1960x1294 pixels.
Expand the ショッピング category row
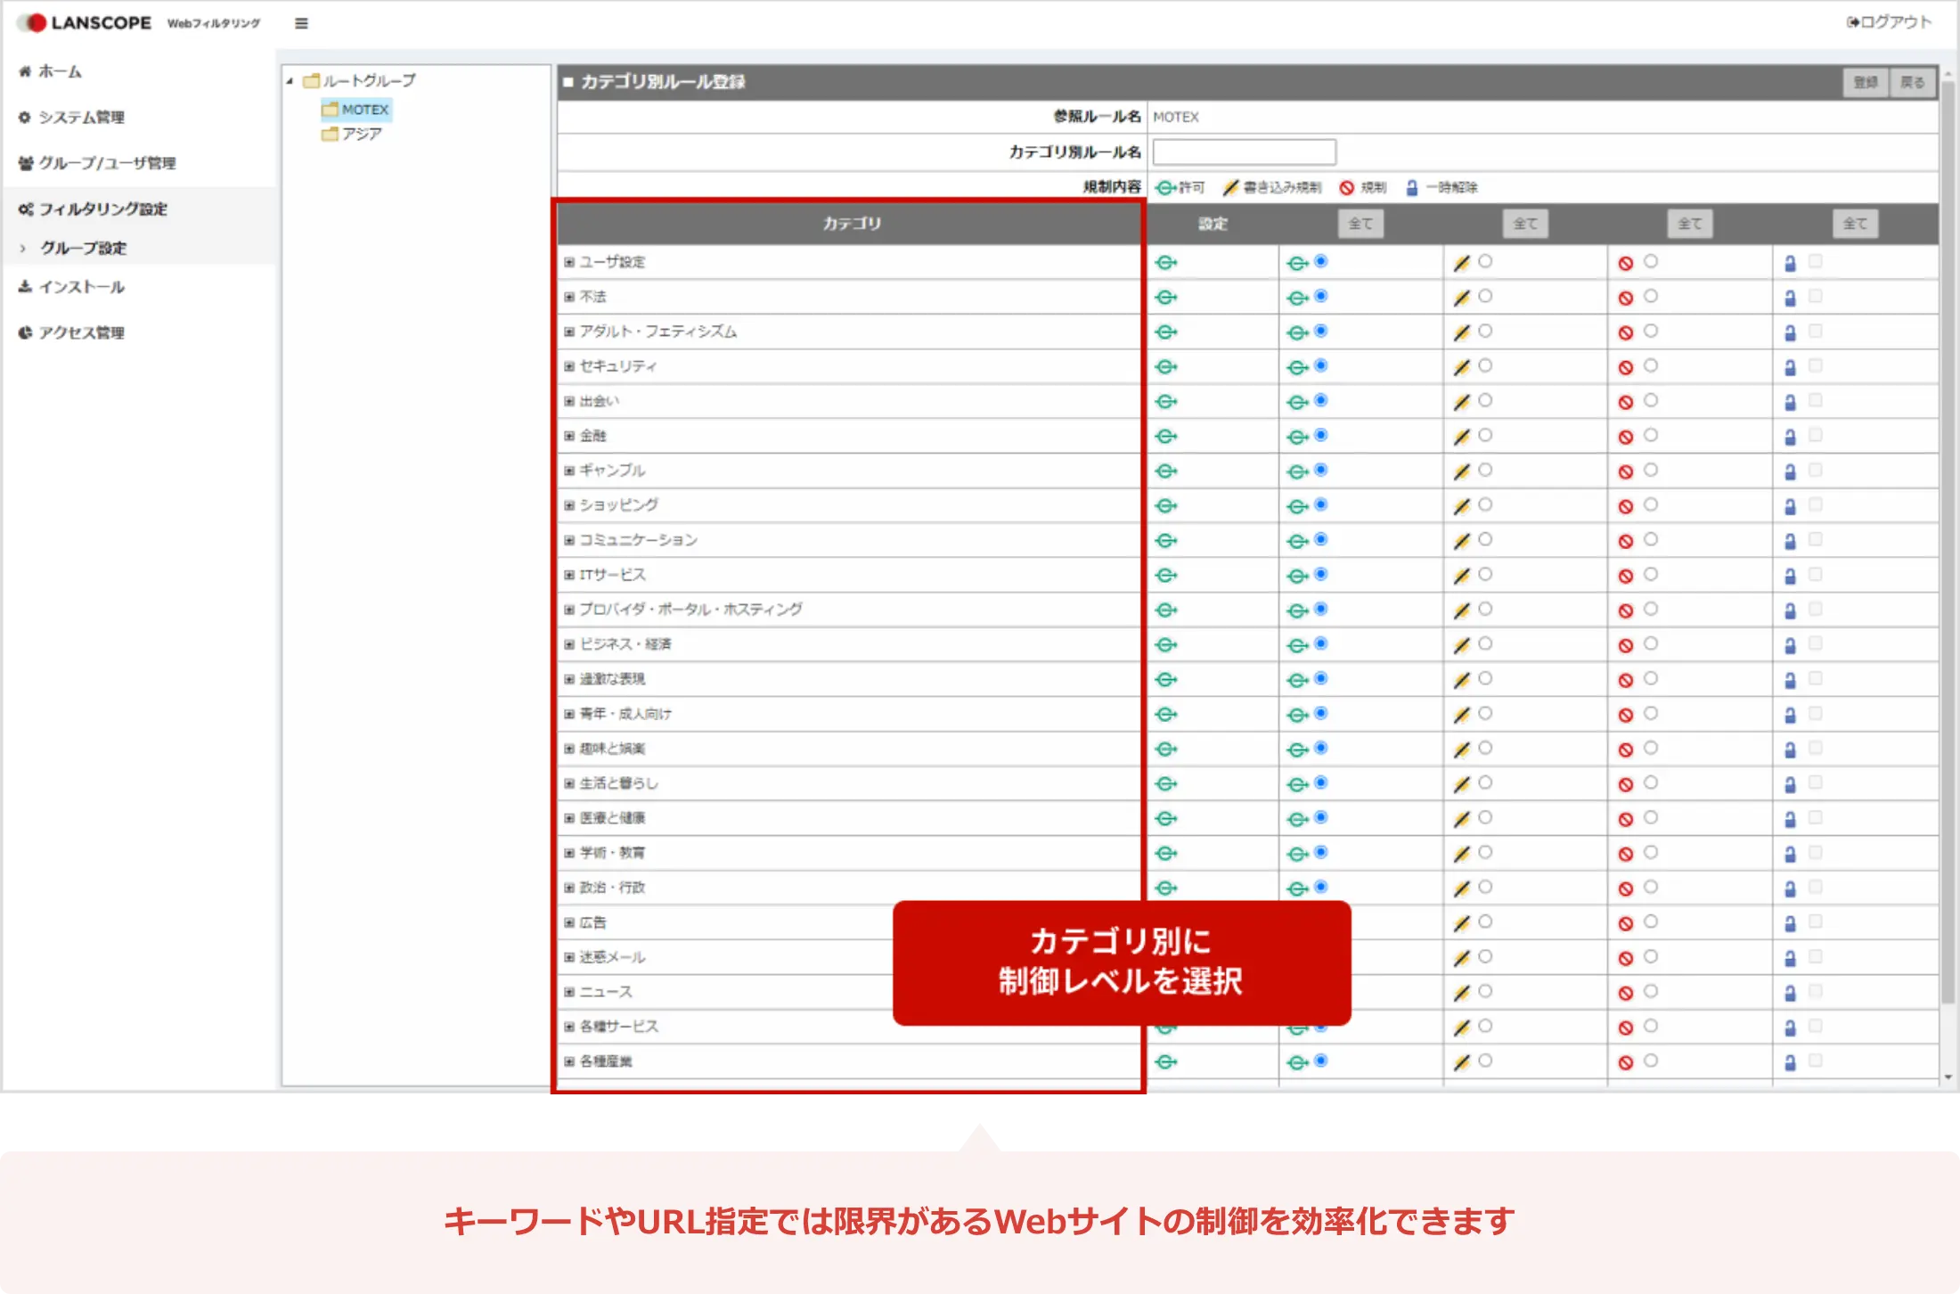click(x=569, y=505)
